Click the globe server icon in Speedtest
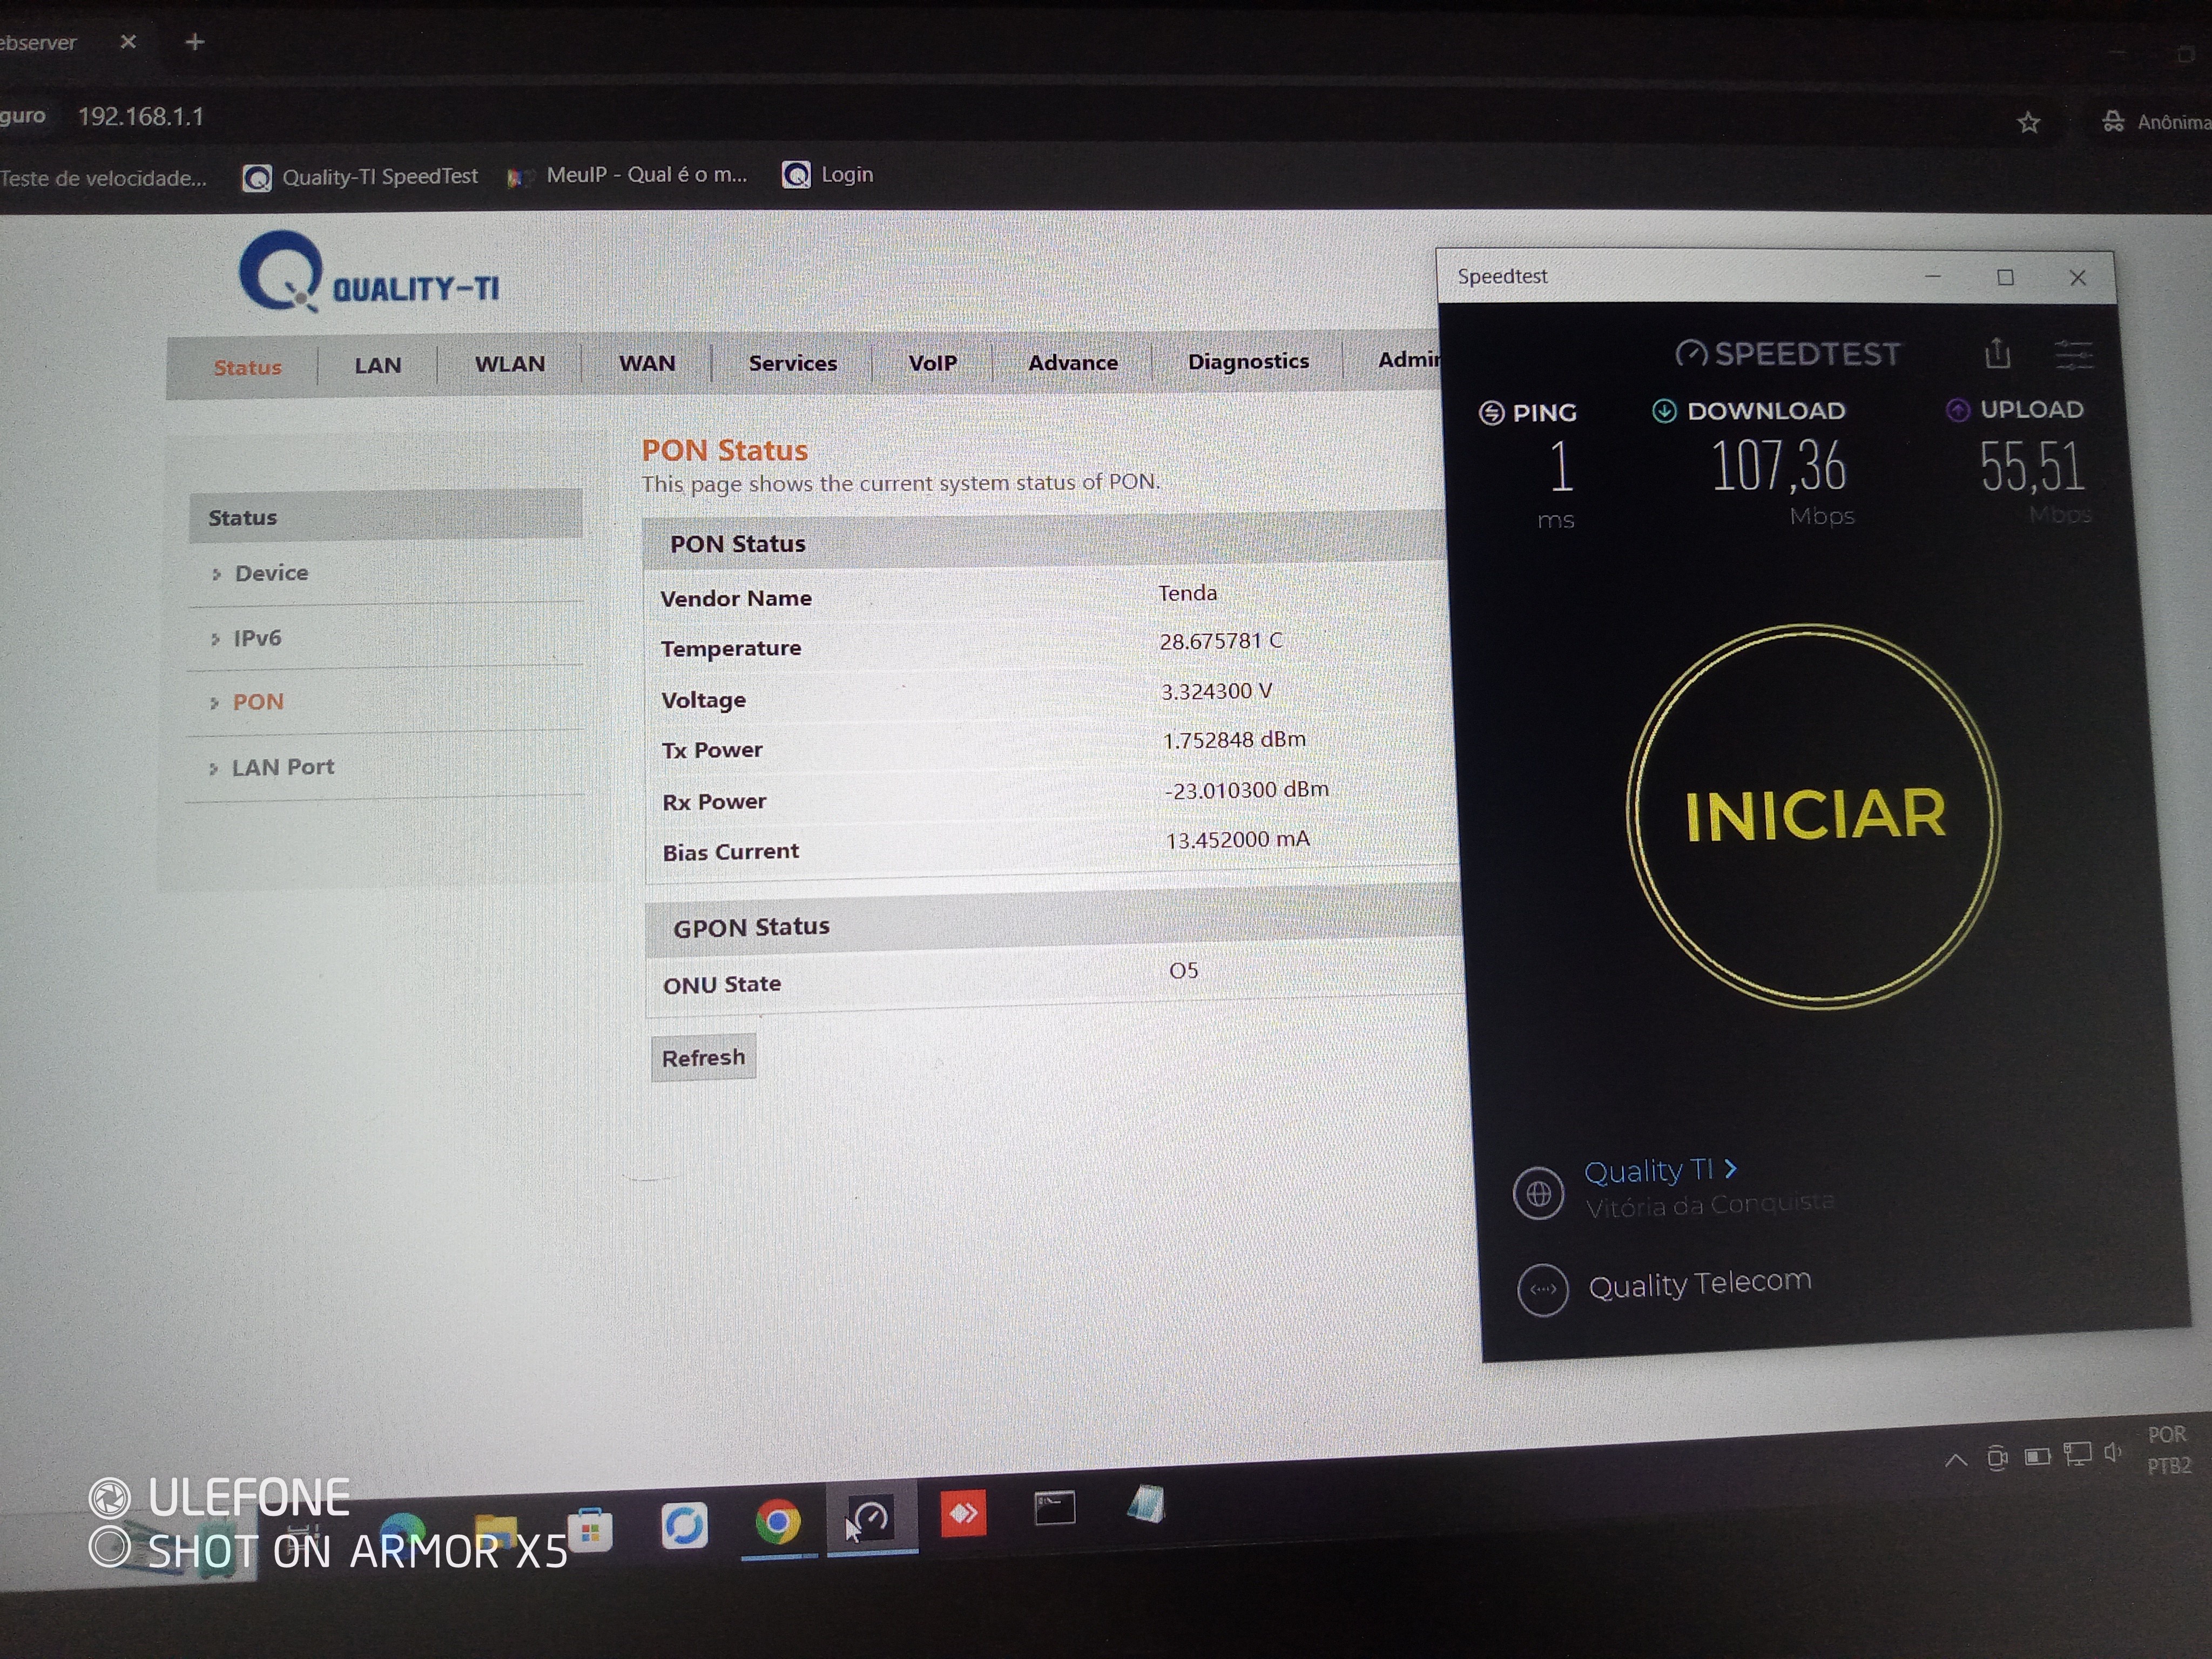Viewport: 2212px width, 1659px height. coord(1538,1192)
